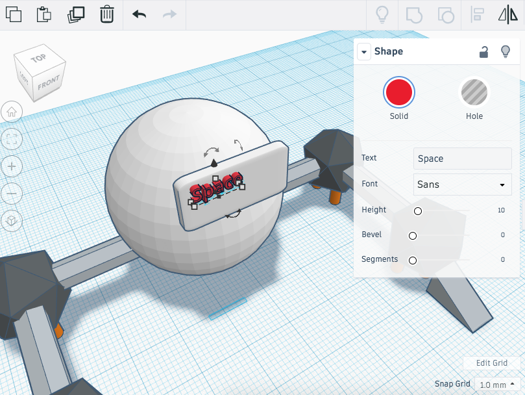525x395 pixels.
Task: Open the Font dropdown showing Sans
Action: [462, 185]
